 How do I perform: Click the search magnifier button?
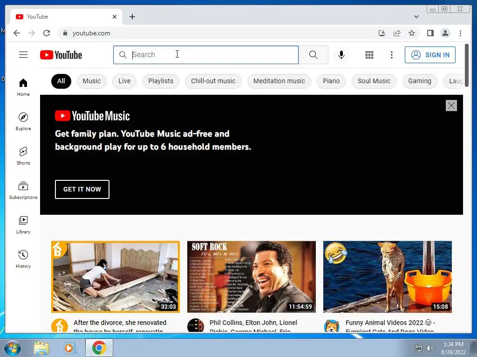tap(313, 55)
